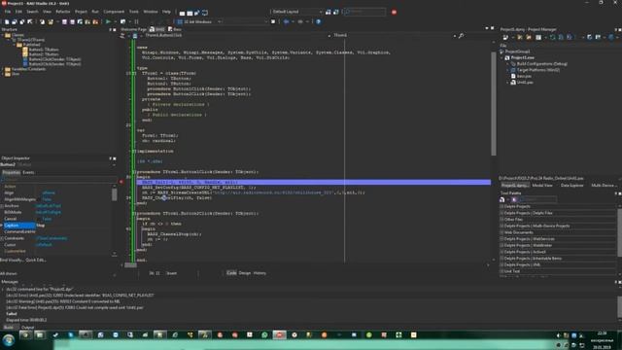Click the blue help icon in toolbar
Image resolution: width=622 pixels, height=350 pixels.
point(318,21)
